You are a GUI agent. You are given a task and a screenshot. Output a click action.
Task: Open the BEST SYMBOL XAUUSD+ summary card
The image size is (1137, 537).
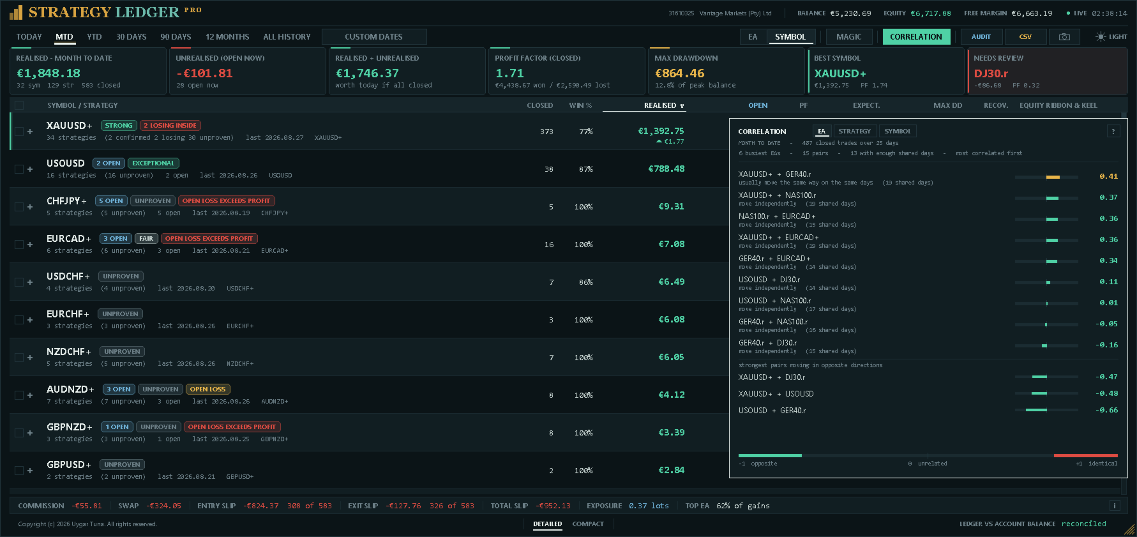[x=886, y=72]
